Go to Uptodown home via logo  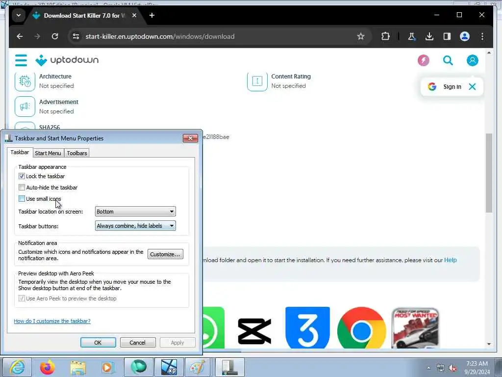67,60
